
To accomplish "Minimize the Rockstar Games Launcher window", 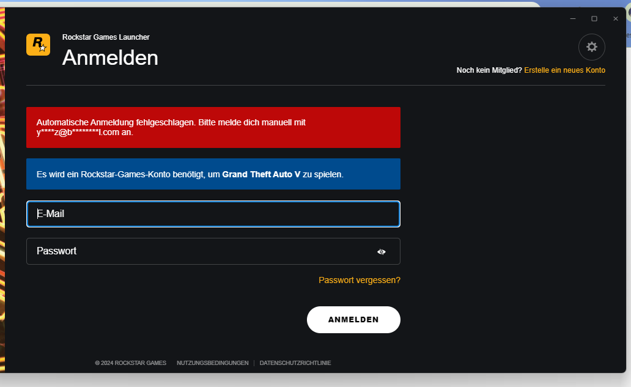I will tap(573, 18).
